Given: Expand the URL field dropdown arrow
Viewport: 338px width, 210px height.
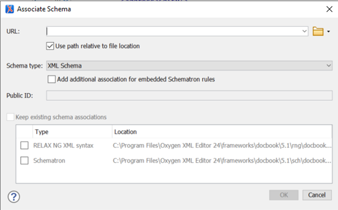Looking at the screenshot, I should click(x=305, y=32).
